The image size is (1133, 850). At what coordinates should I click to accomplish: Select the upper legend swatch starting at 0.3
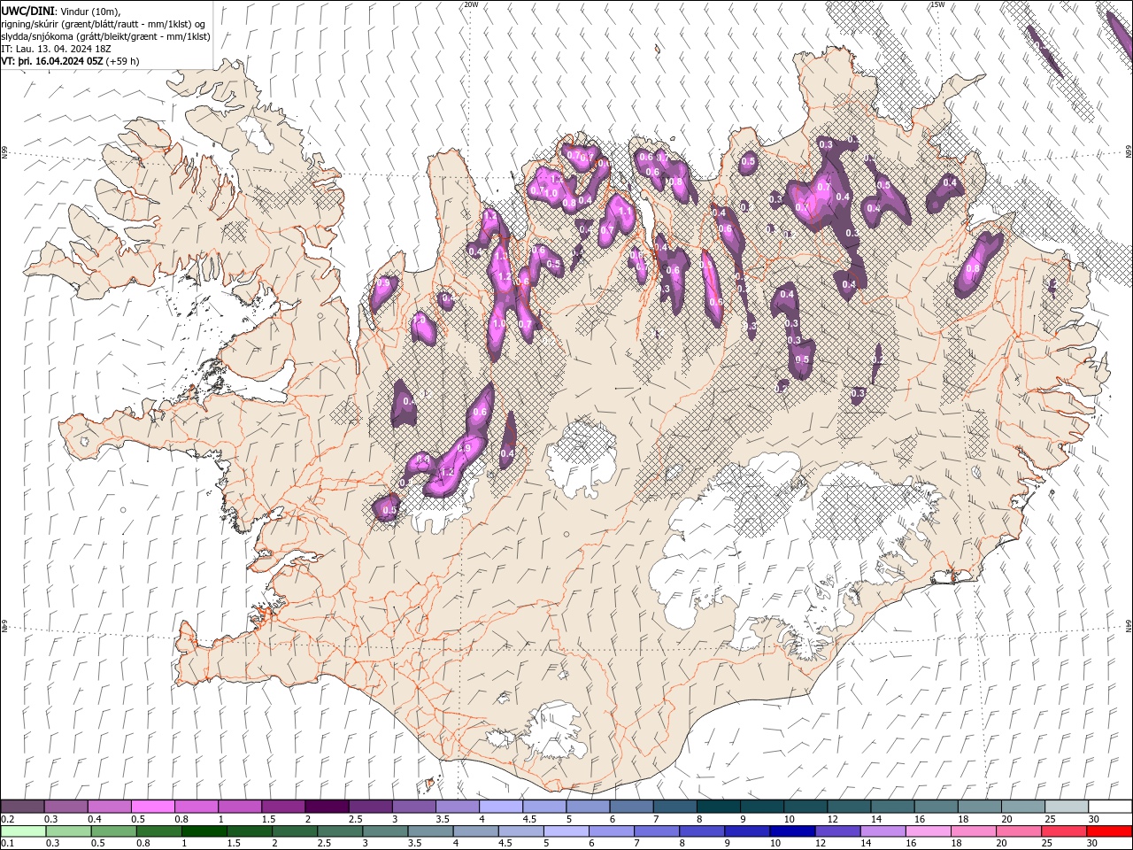coord(66,806)
